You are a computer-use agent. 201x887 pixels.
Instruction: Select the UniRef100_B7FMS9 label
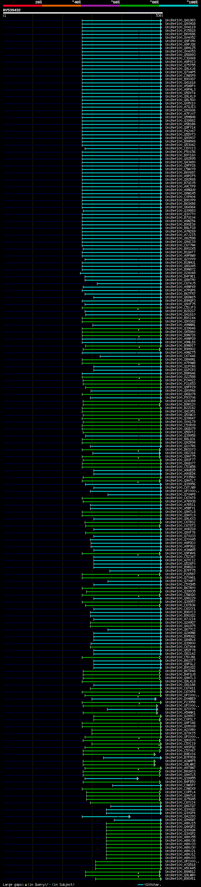tap(180, 758)
